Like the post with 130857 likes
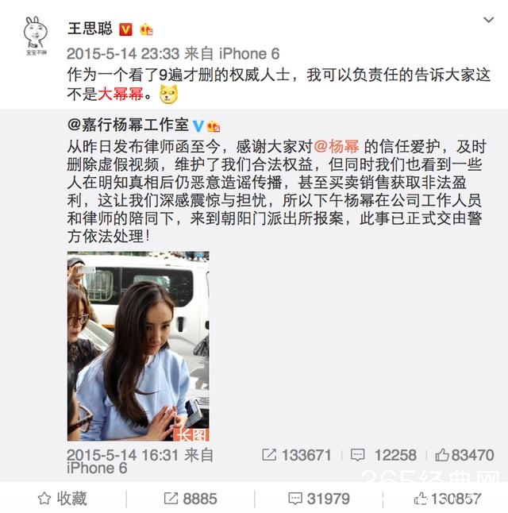 (448, 499)
